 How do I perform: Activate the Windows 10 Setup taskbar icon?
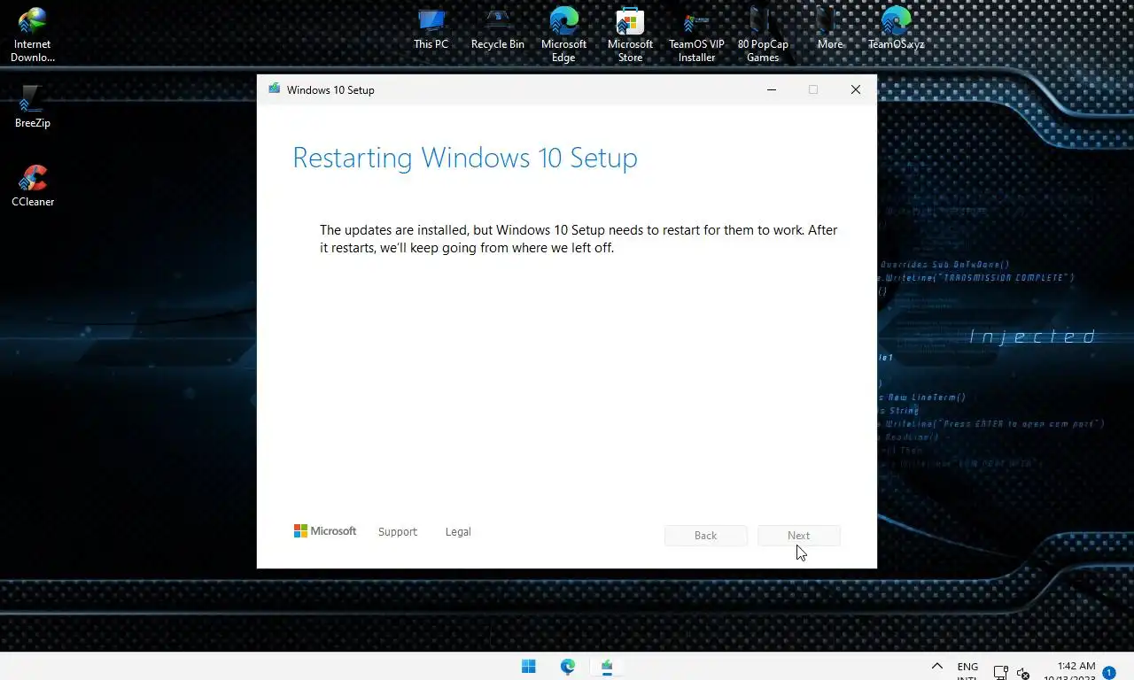coord(607,667)
